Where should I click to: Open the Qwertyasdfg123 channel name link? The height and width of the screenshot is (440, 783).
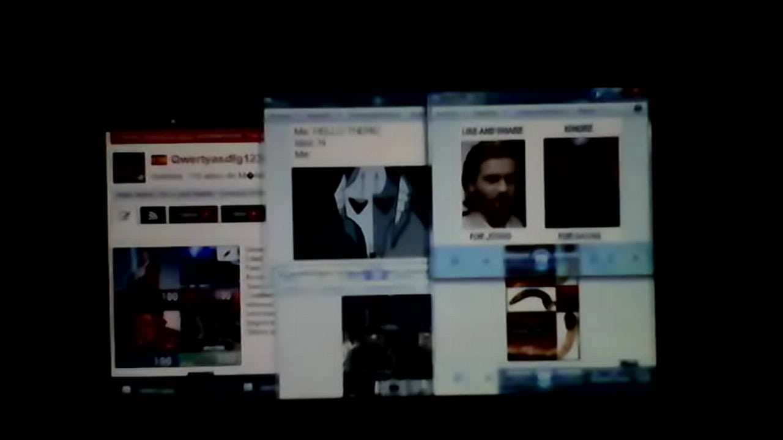(217, 159)
